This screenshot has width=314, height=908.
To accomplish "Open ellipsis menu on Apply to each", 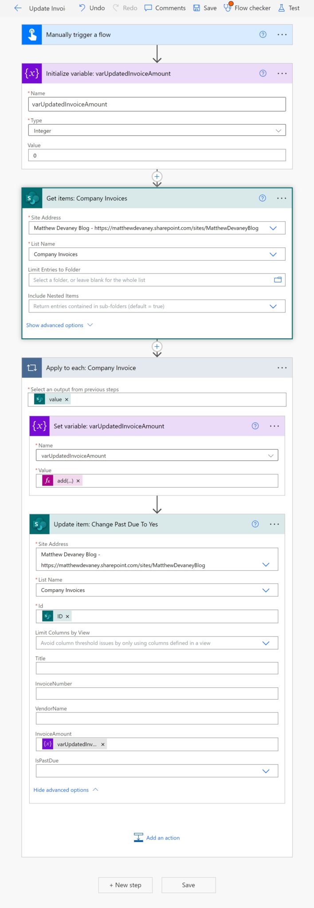I will point(282,368).
